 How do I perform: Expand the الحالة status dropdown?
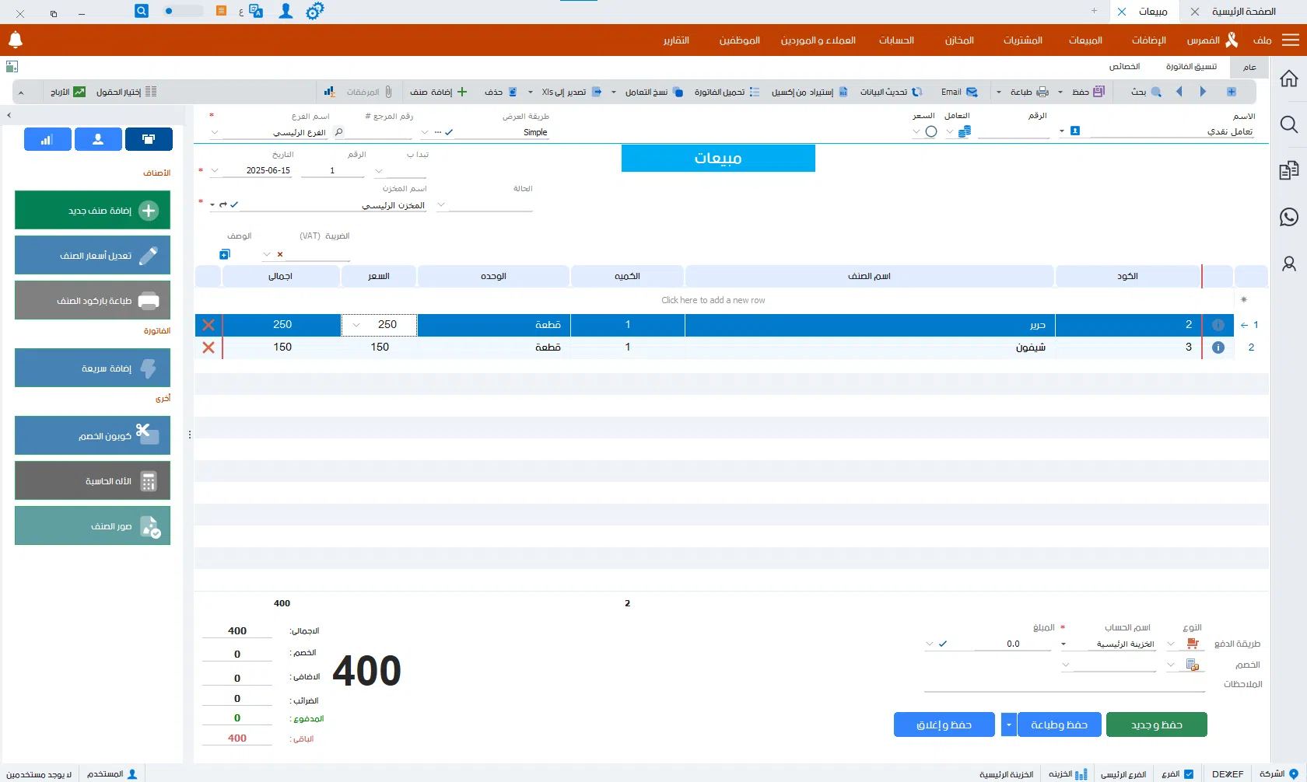(441, 205)
